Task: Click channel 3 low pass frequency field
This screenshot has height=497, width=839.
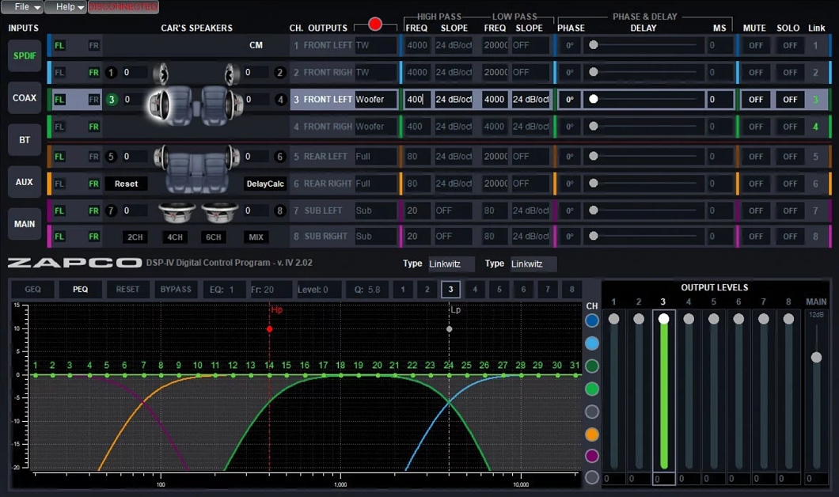Action: tap(495, 100)
